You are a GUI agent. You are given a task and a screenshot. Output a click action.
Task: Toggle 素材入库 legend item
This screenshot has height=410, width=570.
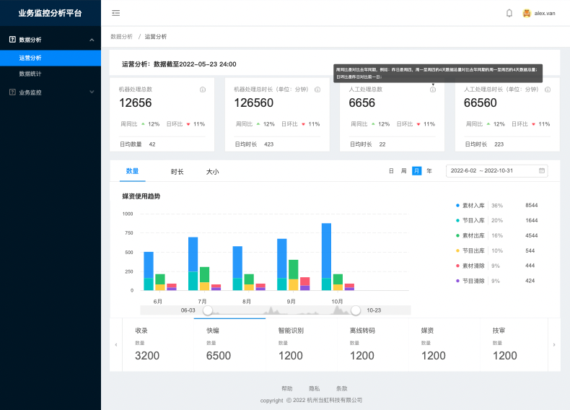coord(473,206)
